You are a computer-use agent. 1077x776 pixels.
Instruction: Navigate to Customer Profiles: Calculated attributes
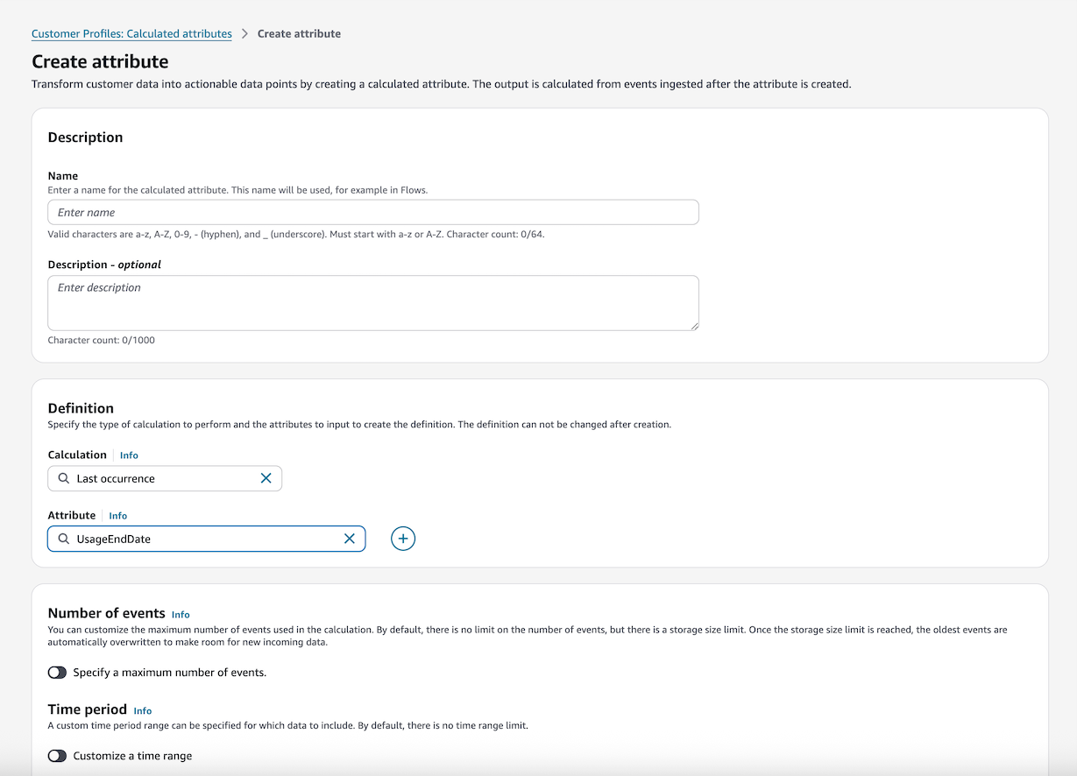click(x=131, y=33)
